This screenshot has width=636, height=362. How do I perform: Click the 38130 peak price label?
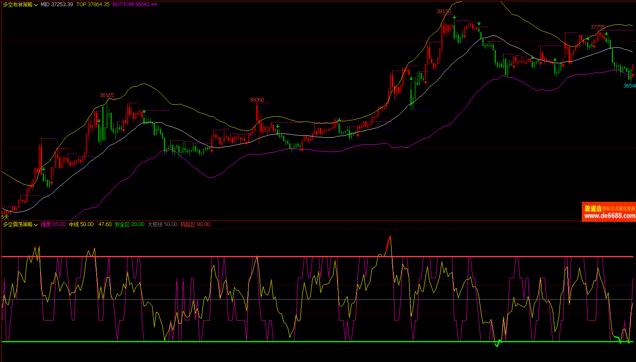(x=443, y=12)
